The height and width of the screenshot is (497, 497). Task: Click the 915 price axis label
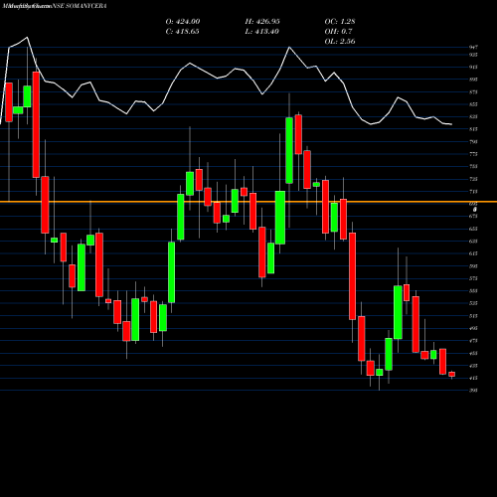click(473, 67)
